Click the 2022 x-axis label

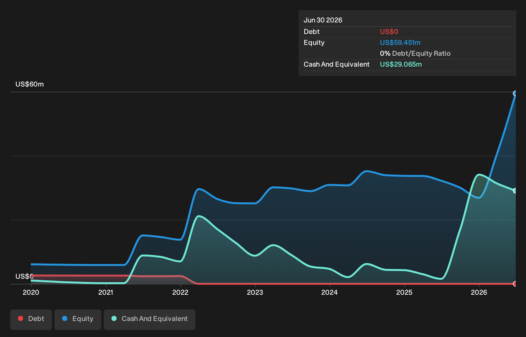(x=180, y=292)
